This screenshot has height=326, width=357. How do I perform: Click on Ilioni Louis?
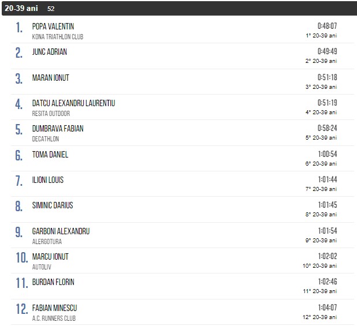[48, 180]
